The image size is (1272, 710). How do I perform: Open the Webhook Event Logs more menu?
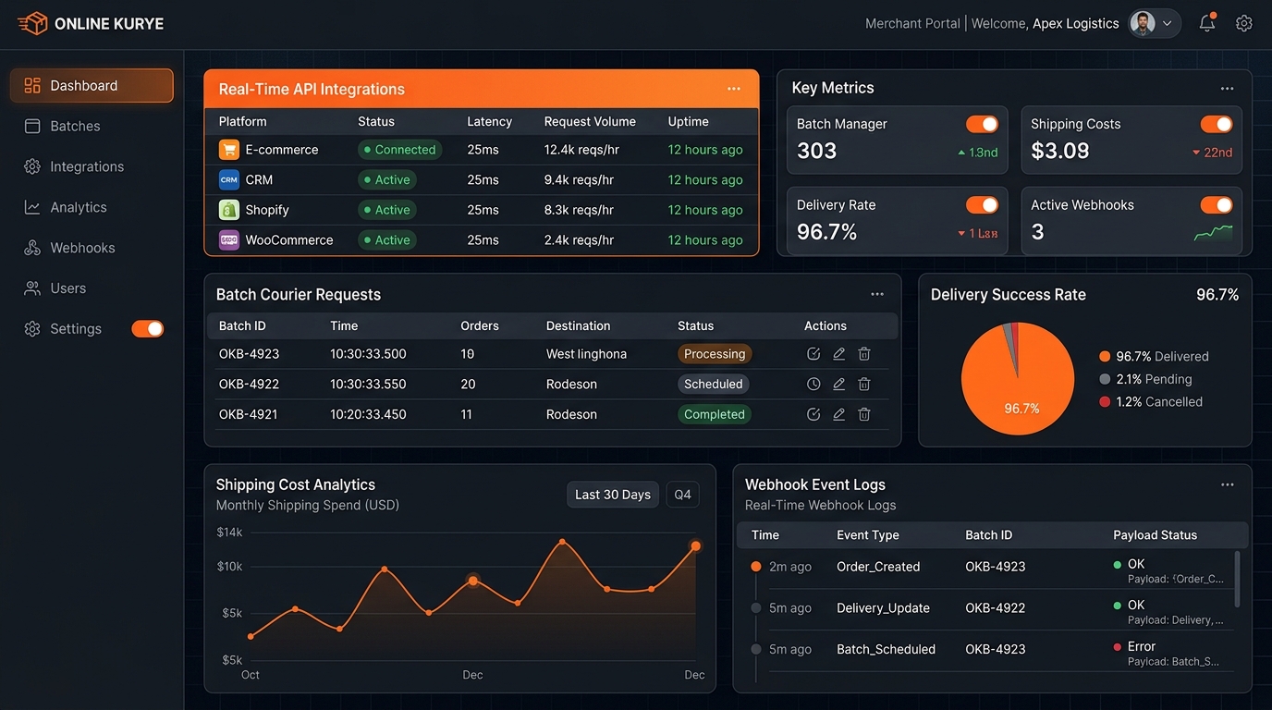[x=1228, y=484]
